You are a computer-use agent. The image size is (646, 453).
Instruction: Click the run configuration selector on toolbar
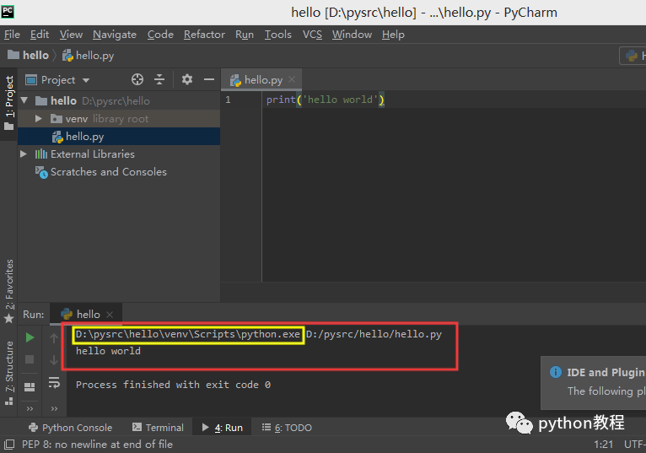point(633,56)
